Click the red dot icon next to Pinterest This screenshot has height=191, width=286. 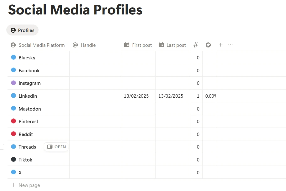click(13, 121)
